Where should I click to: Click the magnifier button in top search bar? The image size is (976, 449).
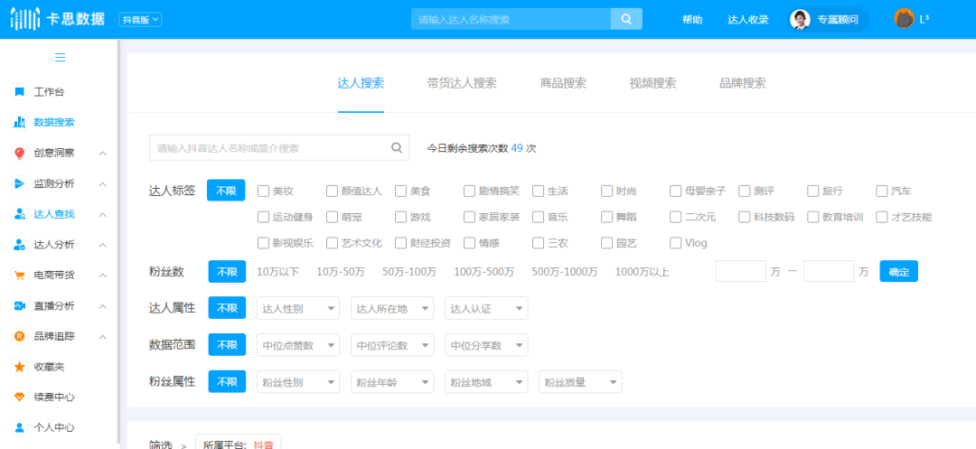pyautogui.click(x=626, y=19)
